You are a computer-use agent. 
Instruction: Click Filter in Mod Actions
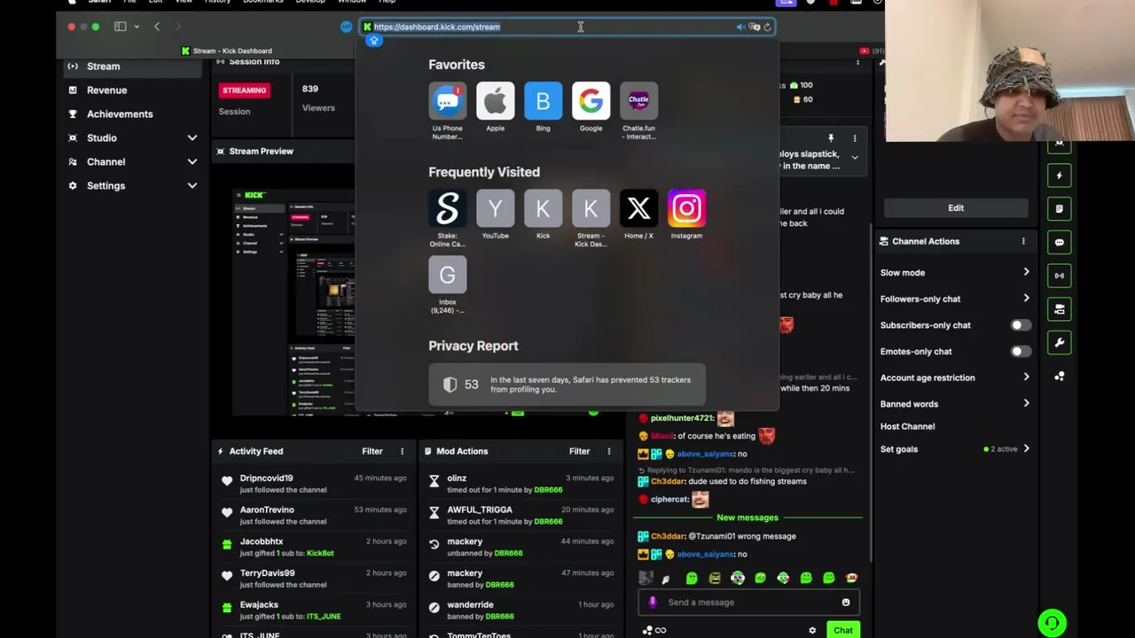pos(579,451)
